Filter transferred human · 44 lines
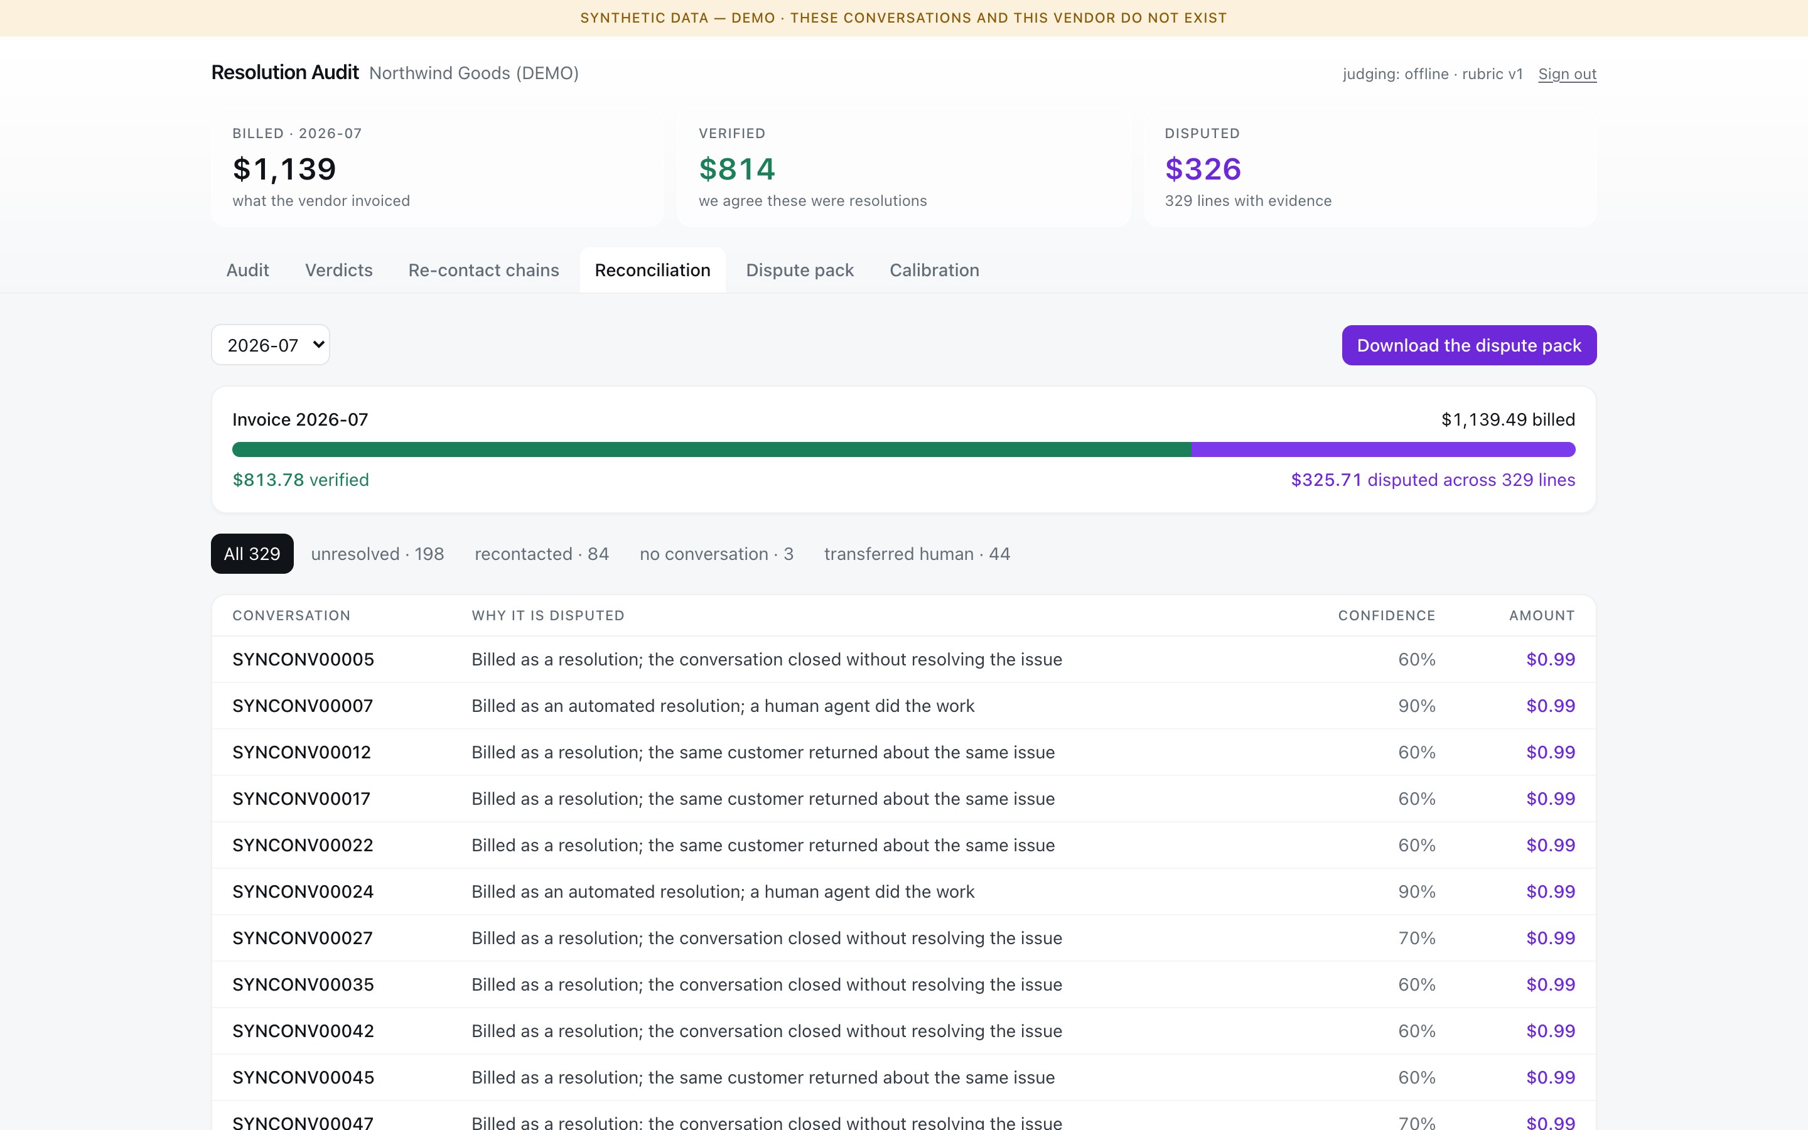The height and width of the screenshot is (1130, 1808). [x=917, y=554]
